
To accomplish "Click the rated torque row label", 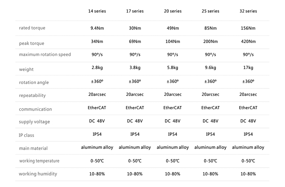I will (32, 28).
